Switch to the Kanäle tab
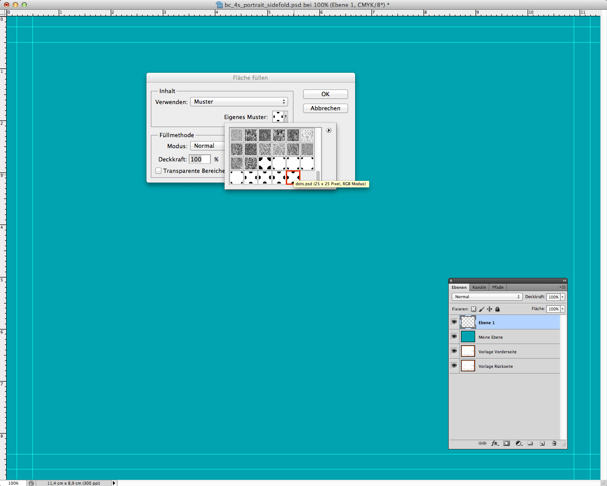This screenshot has width=607, height=486. (x=479, y=287)
